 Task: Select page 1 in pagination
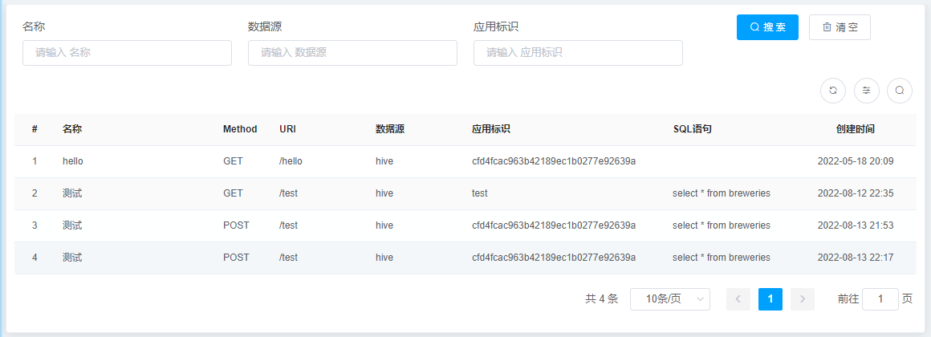coord(770,299)
